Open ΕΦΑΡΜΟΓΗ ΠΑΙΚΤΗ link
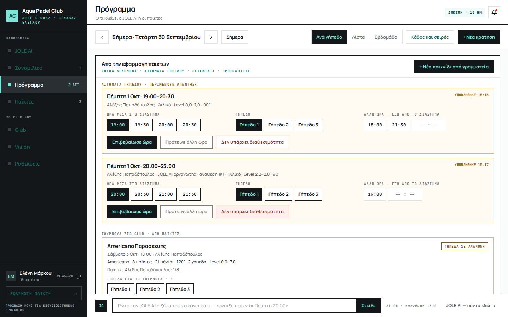508x317 pixels. click(44, 293)
